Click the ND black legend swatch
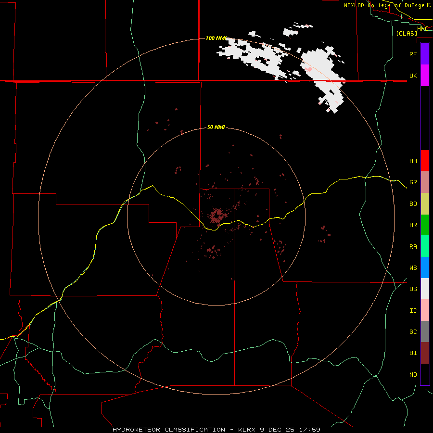433x433 pixels. [425, 374]
